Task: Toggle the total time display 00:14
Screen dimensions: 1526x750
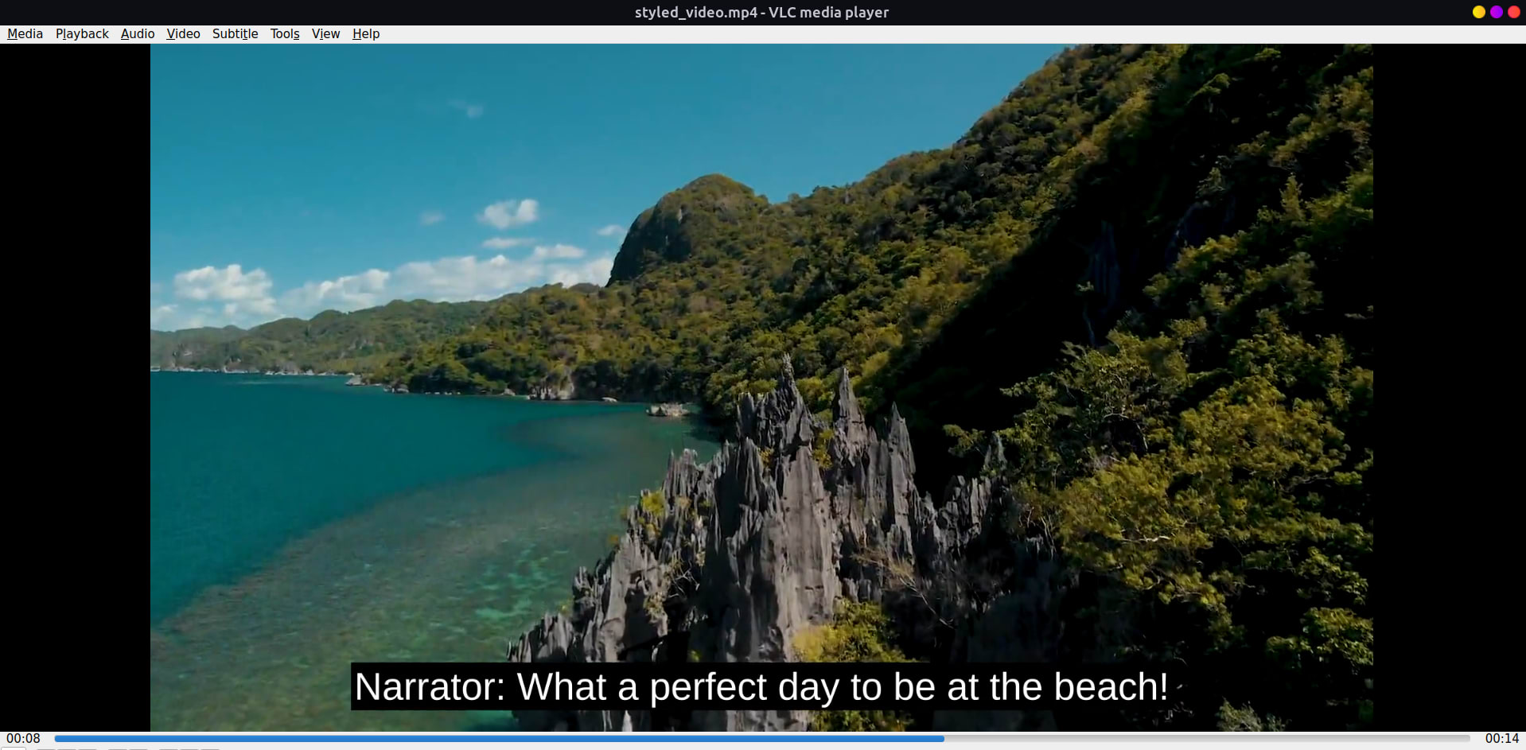Action: (x=1501, y=738)
